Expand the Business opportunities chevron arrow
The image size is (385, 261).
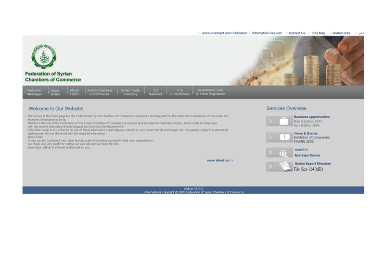click(270, 122)
